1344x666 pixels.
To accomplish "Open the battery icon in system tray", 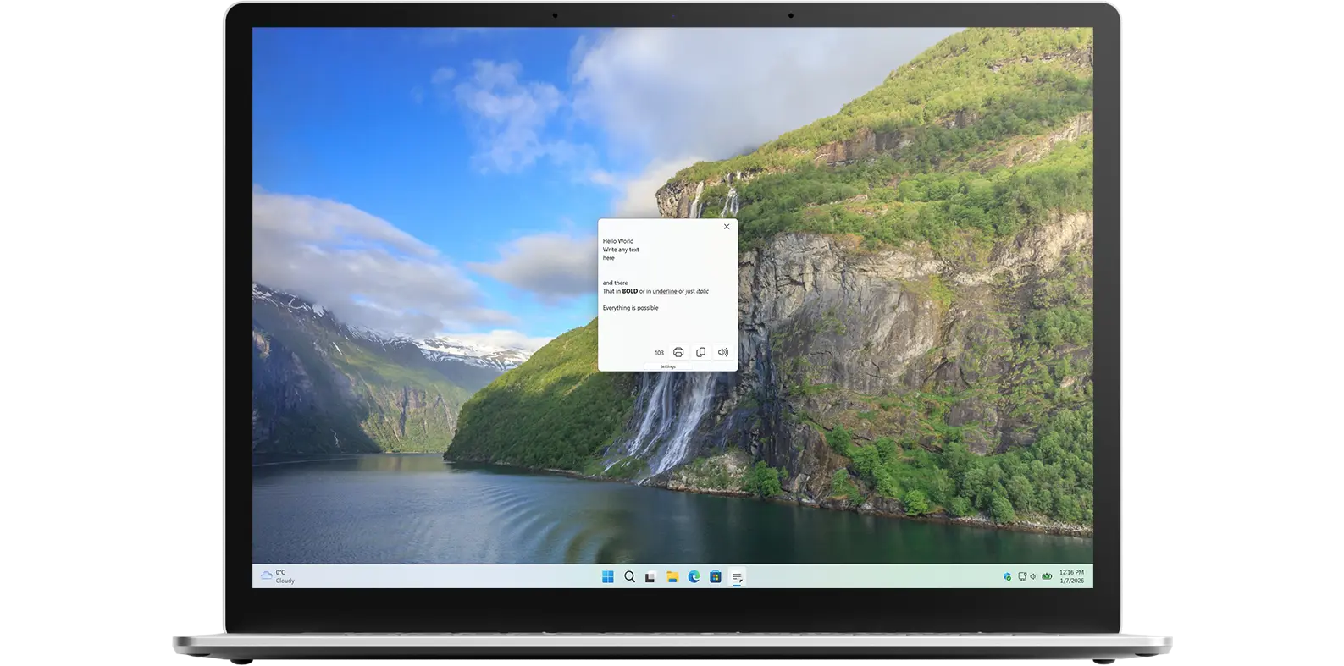I will click(1047, 576).
